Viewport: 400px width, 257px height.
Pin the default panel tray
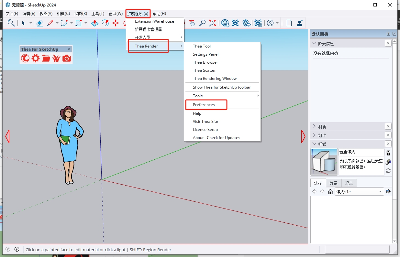tap(388, 34)
